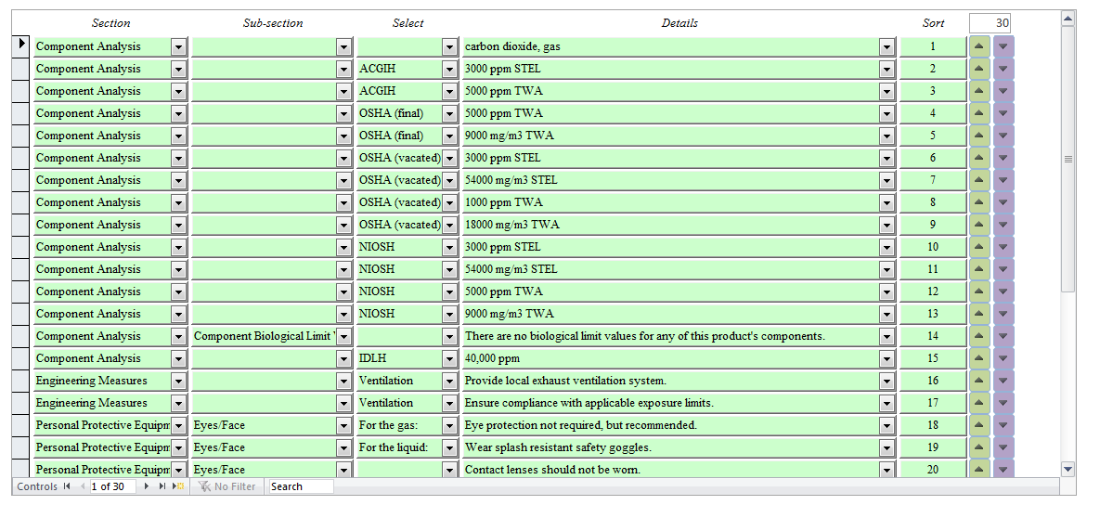Select row with record selector arrow
This screenshot has width=1100, height=505.
pyautogui.click(x=21, y=46)
